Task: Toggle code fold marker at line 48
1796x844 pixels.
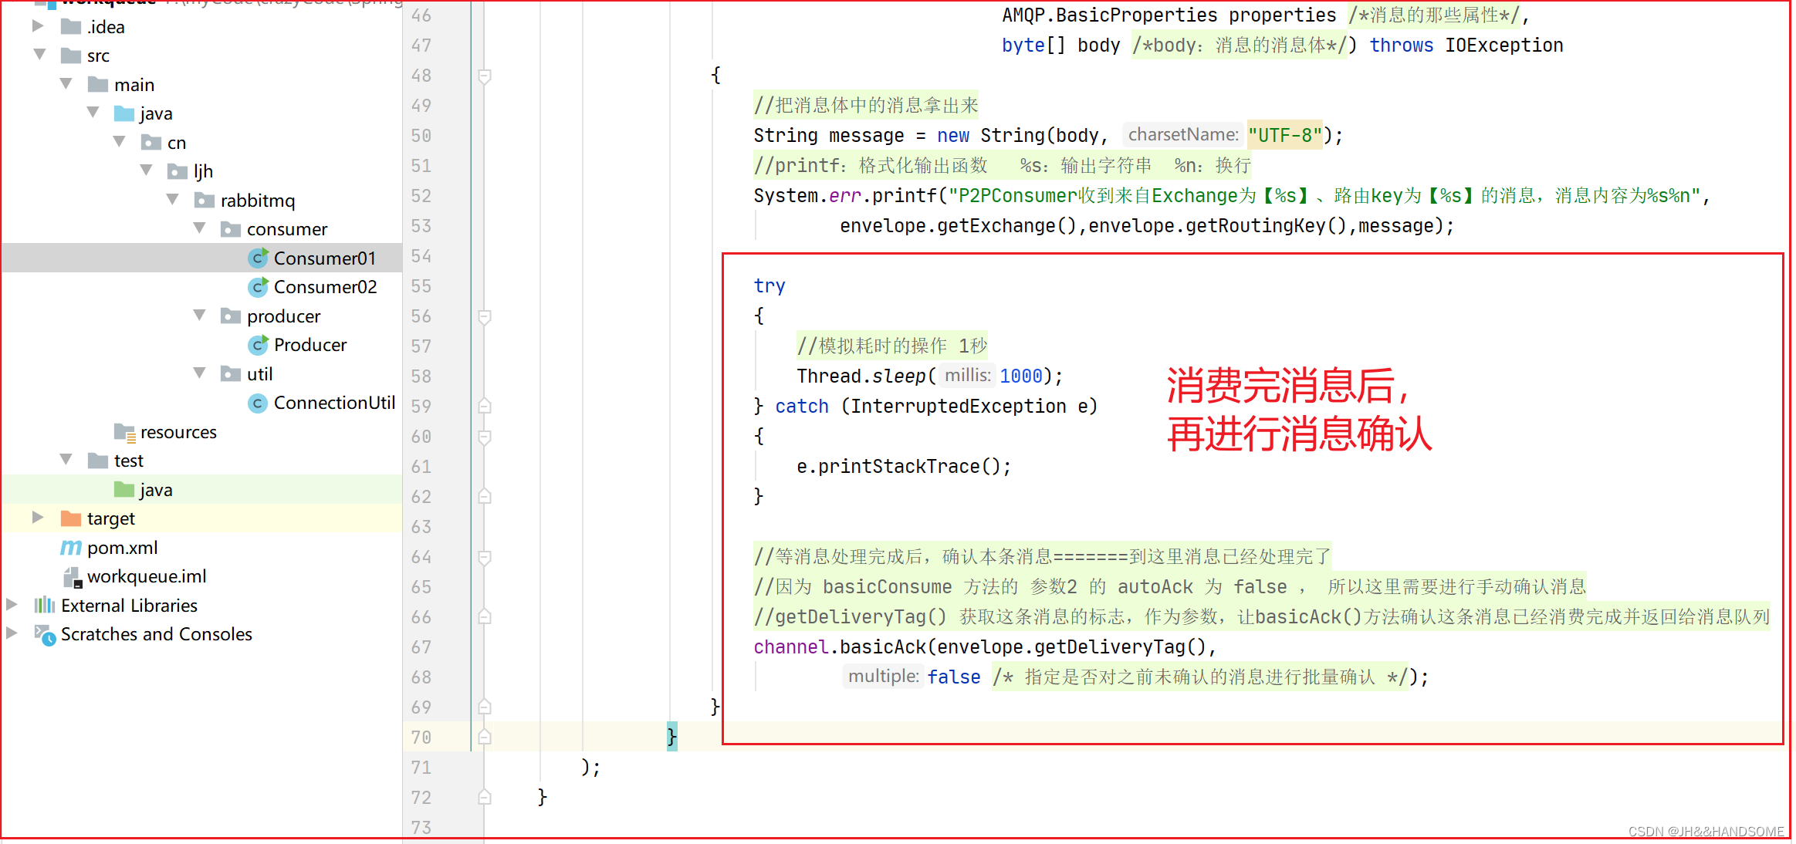Action: 485,76
